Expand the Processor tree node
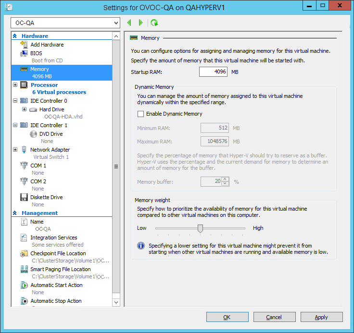The width and height of the screenshot is (354, 333). tap(15, 85)
